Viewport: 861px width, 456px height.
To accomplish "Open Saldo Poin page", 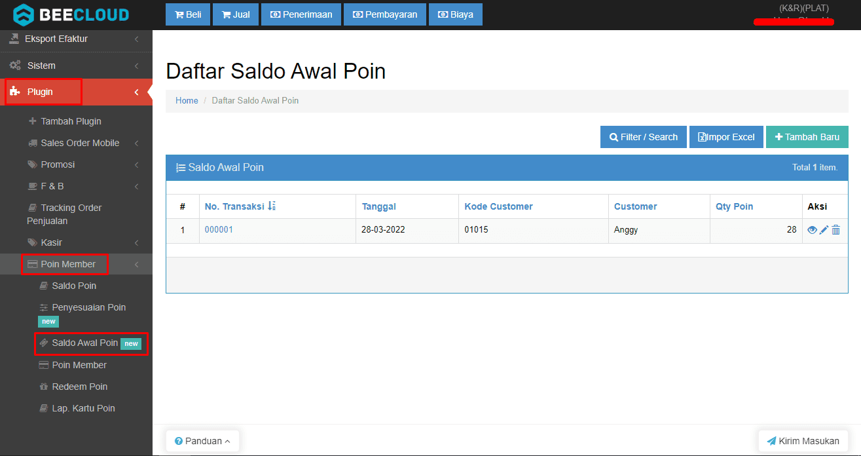I will (74, 286).
